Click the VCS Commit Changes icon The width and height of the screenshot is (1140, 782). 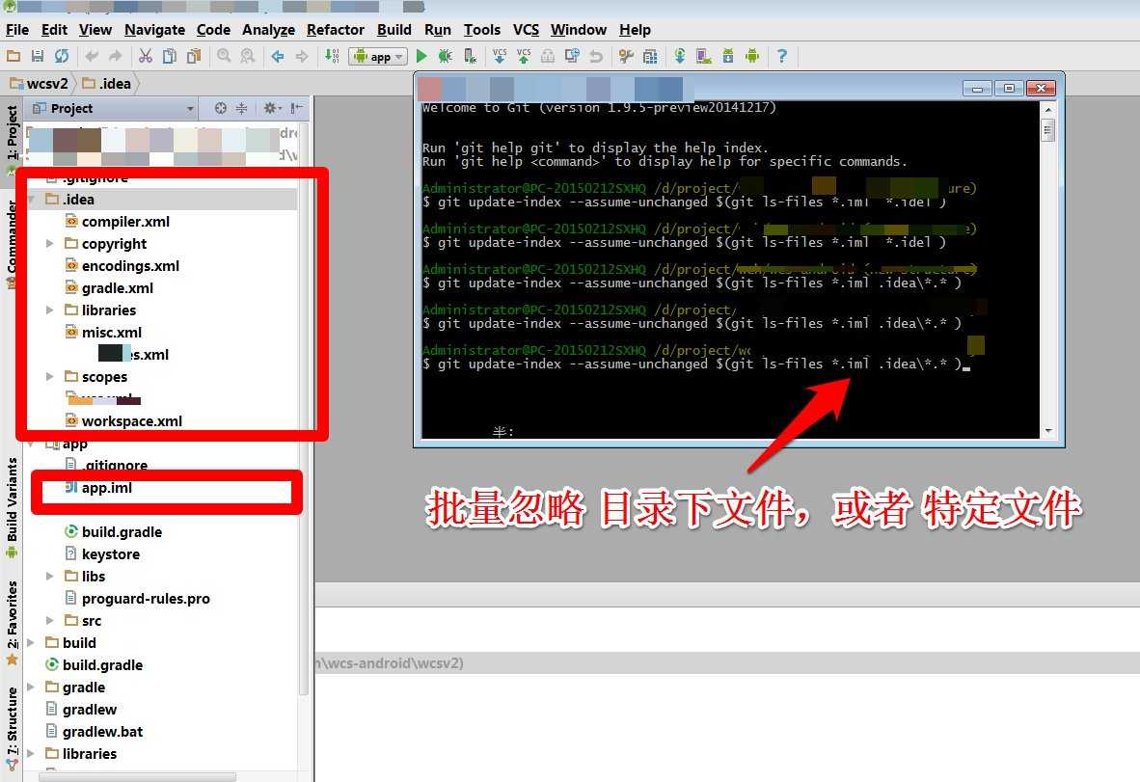(524, 56)
